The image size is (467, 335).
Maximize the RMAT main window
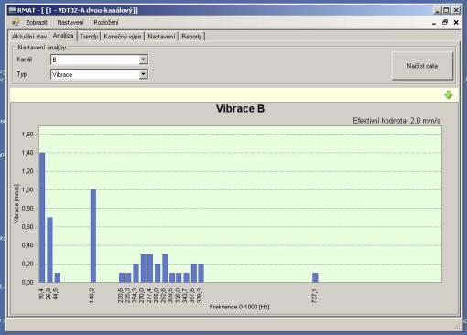[446, 10]
